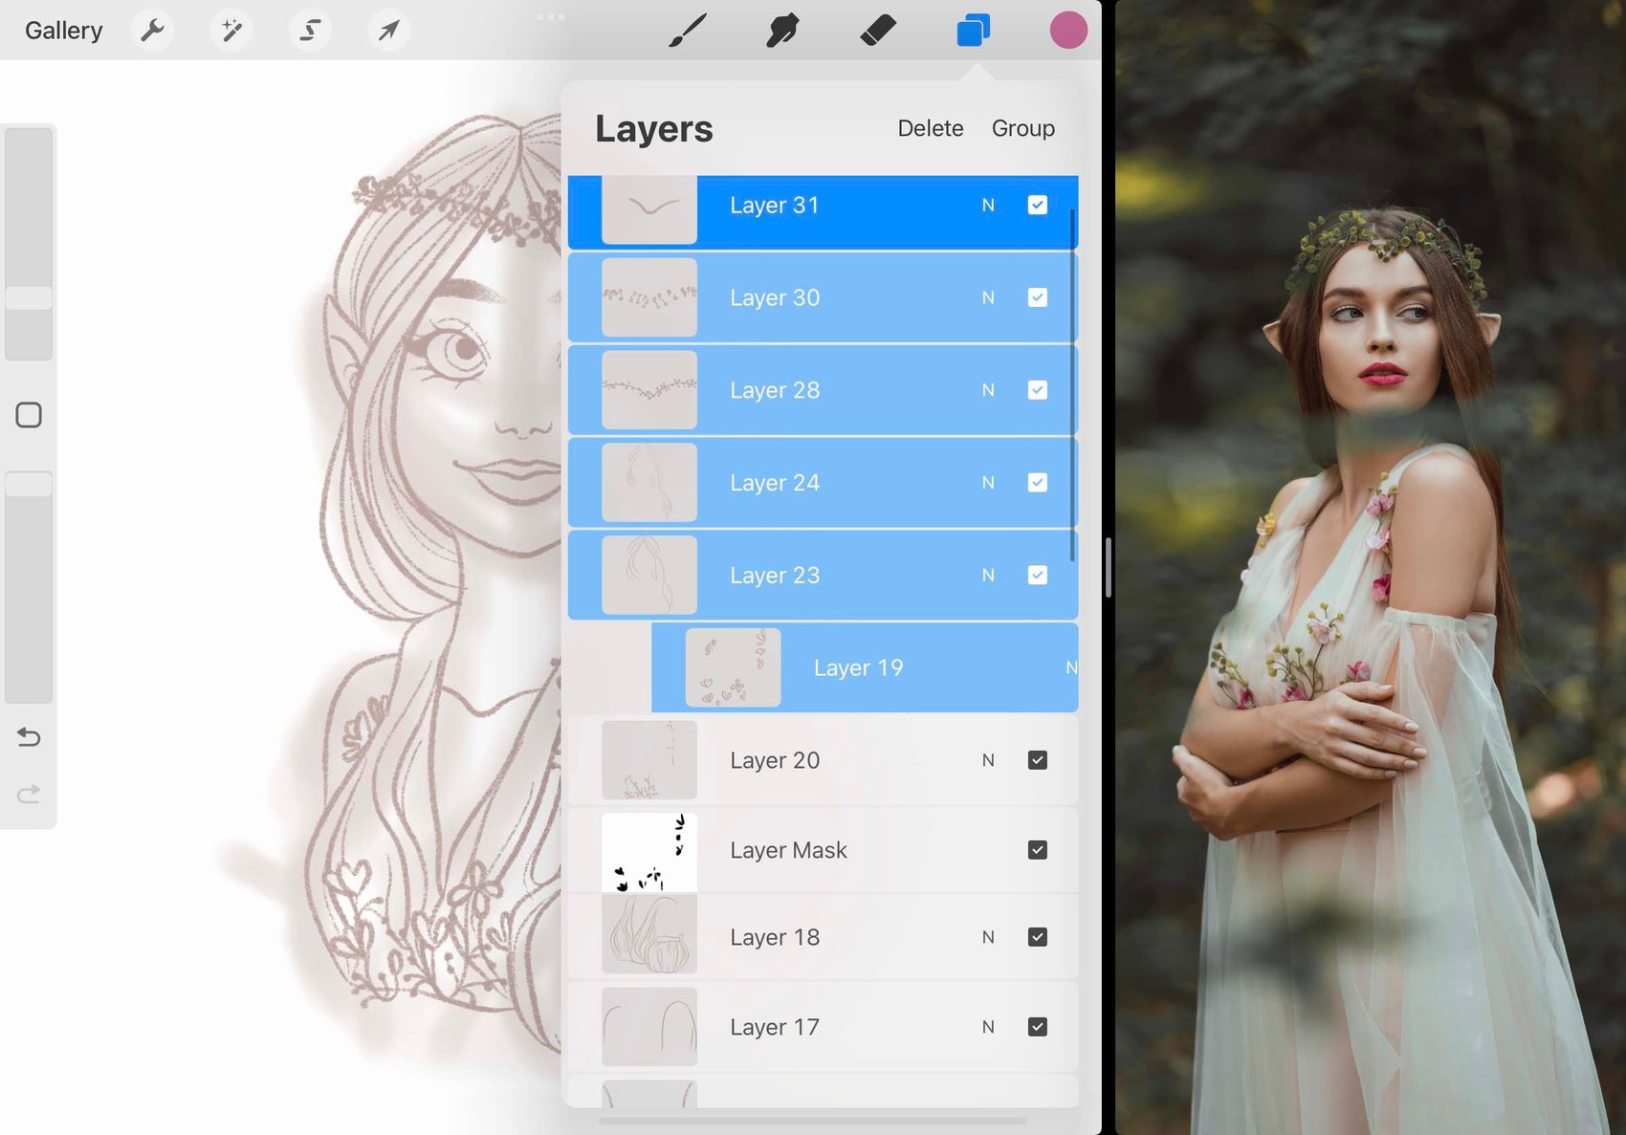Select the Layer 17 row
Image resolution: width=1626 pixels, height=1135 pixels.
click(823, 1027)
